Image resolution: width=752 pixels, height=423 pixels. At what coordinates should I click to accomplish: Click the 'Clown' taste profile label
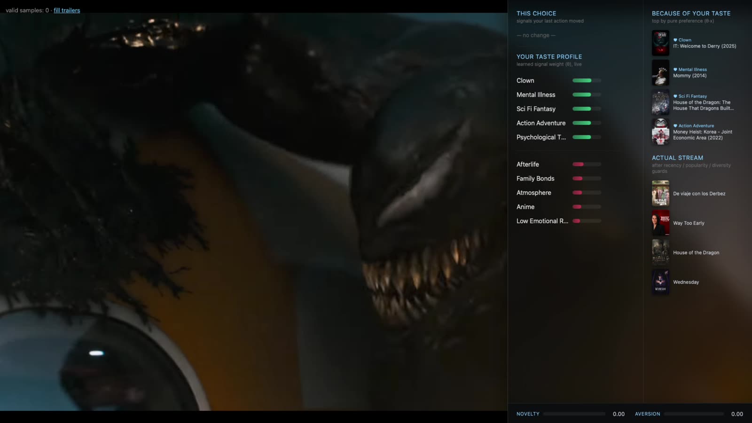pyautogui.click(x=525, y=81)
